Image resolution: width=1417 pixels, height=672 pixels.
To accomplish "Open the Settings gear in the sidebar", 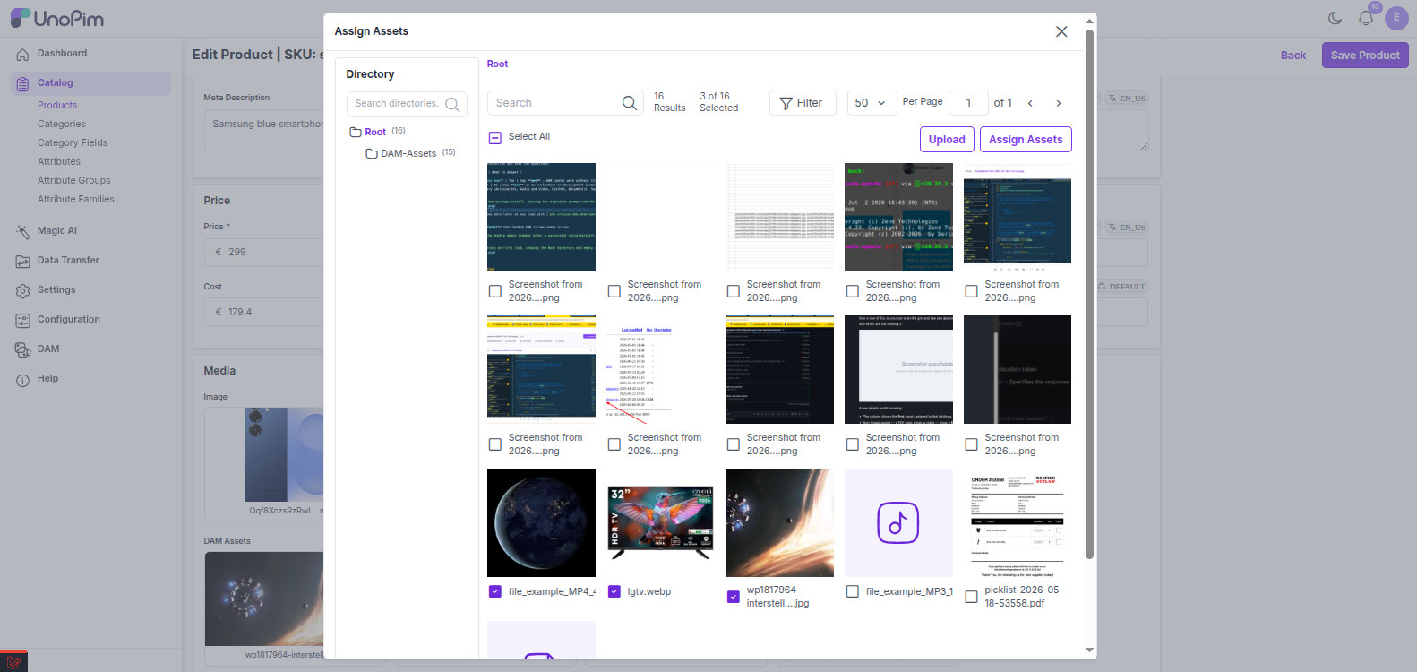I will click(22, 290).
